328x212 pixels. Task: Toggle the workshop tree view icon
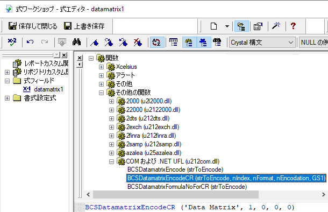[241, 26]
